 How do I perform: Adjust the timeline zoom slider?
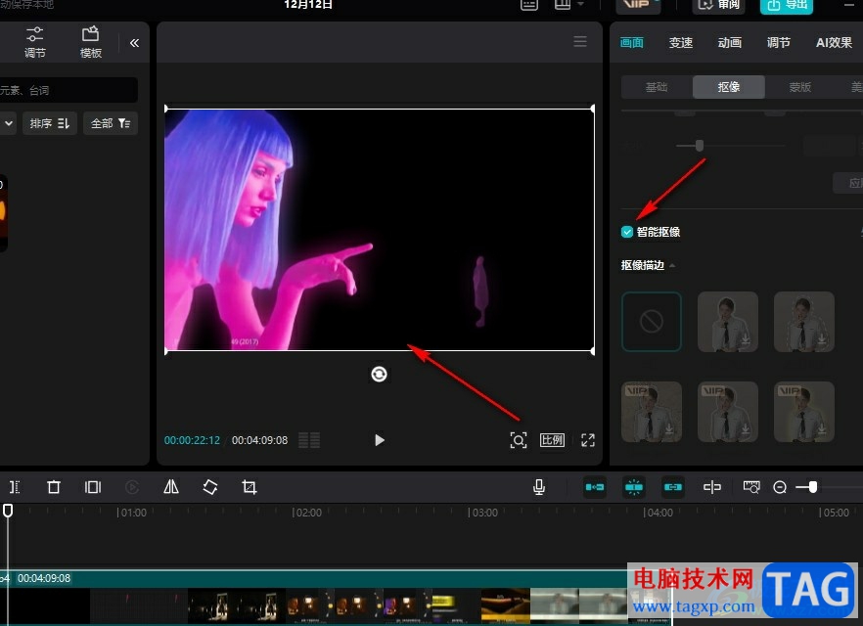812,487
